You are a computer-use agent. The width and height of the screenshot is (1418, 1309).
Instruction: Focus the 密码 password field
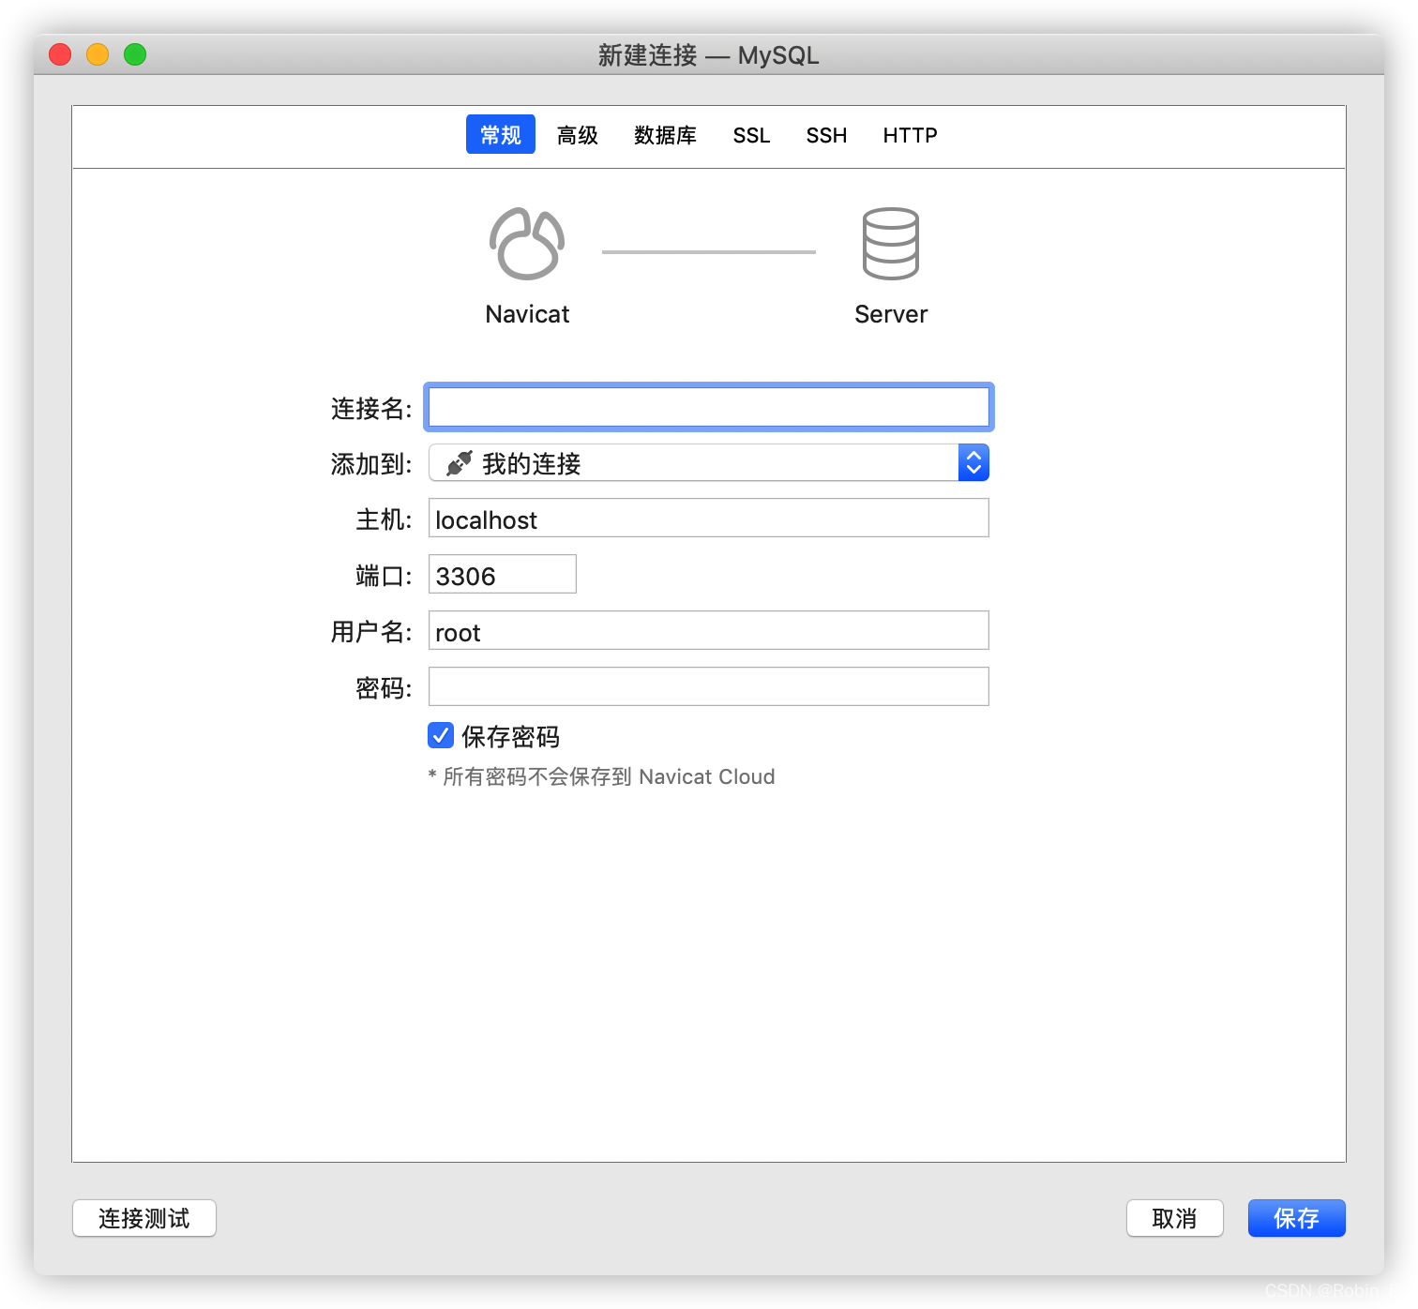pyautogui.click(x=709, y=686)
